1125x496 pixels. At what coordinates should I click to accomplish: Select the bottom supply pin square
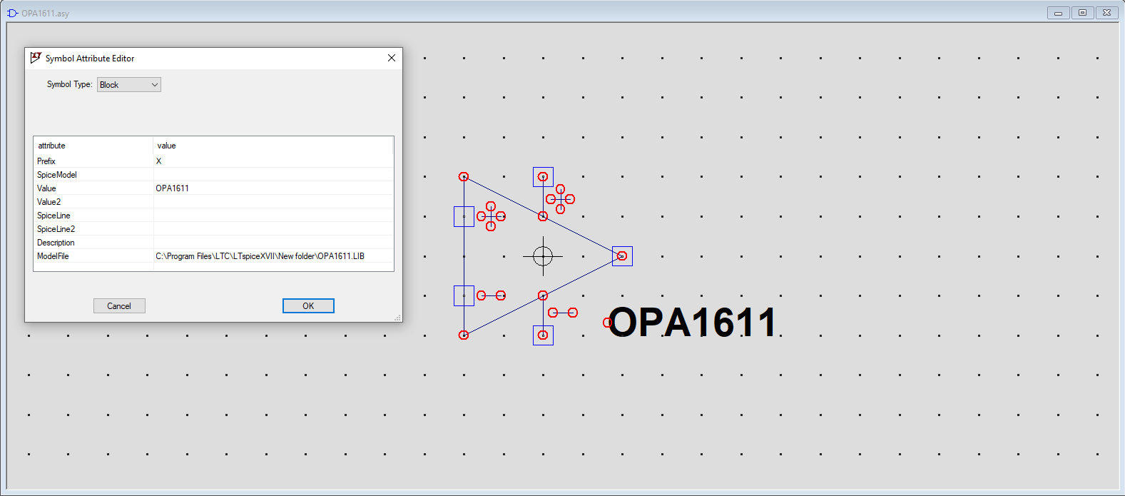click(543, 335)
